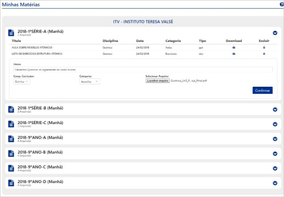Screen dimensions: 284x197
Task: Delete the Lista de Exercícios Estrutura Atômica file
Action: click(264, 54)
